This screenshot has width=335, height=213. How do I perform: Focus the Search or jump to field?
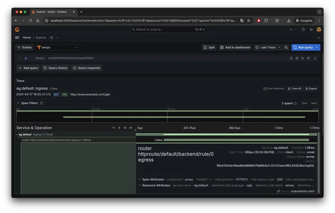tap(168, 29)
